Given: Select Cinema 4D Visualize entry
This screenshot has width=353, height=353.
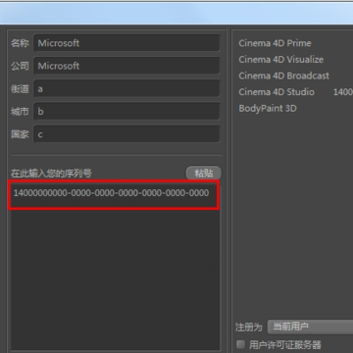Looking at the screenshot, I should coord(281,60).
